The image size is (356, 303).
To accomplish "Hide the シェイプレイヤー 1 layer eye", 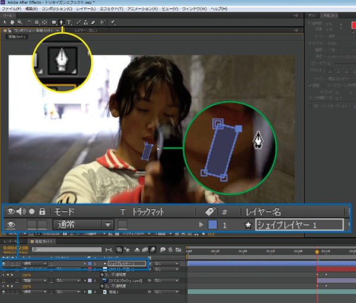I will point(4,263).
